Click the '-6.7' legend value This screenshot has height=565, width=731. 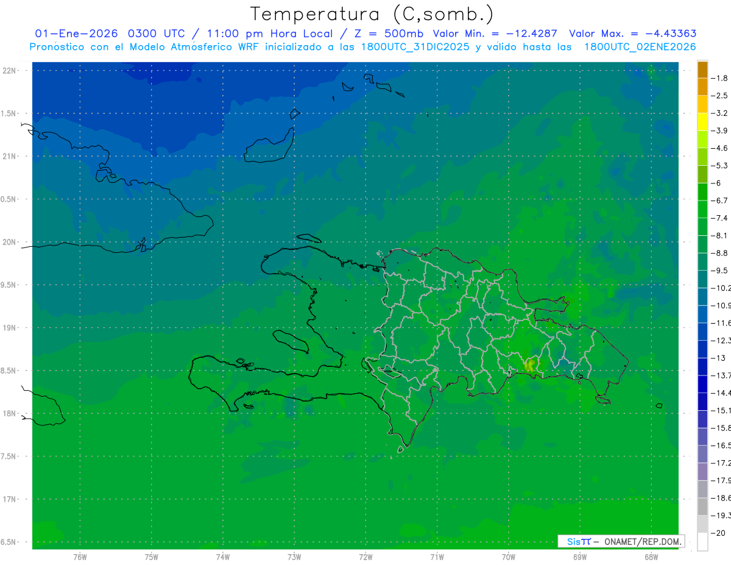click(720, 201)
